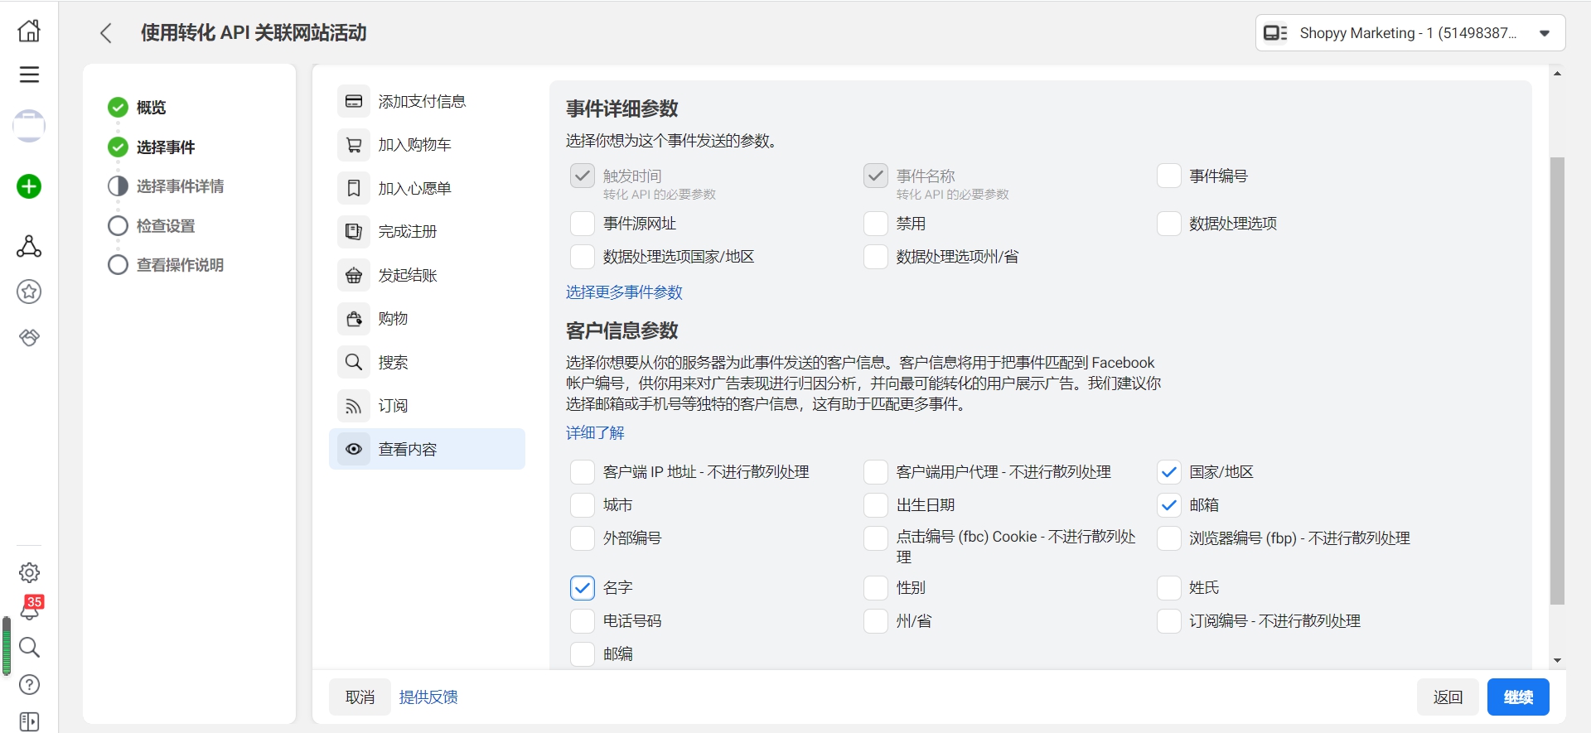
Task: Click the blue 继续 button
Action: [x=1517, y=697]
